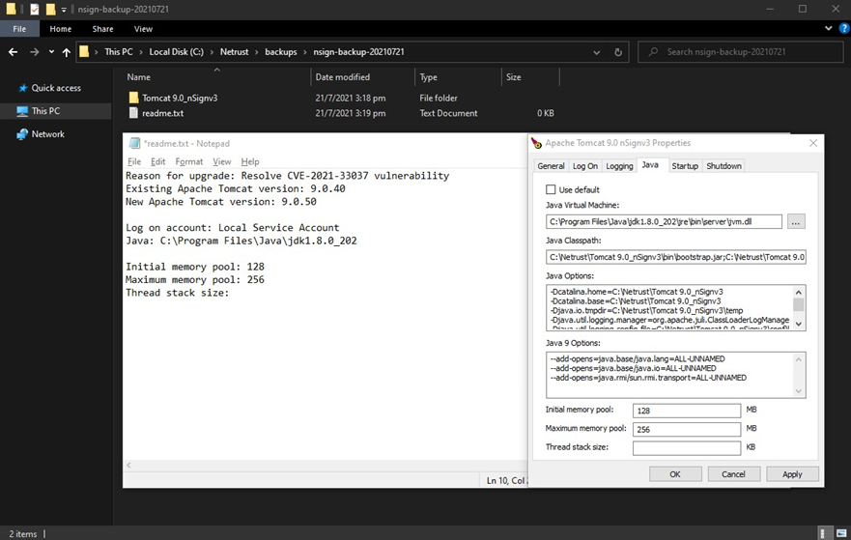Screen dimensions: 851x540
Task: Click Maximum memory pool field
Action: [x=687, y=429]
